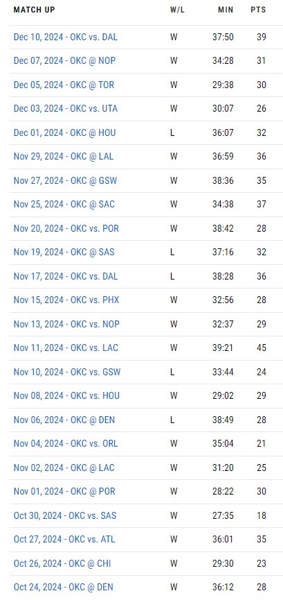This screenshot has width=283, height=600.
Task: View the Dec 01, 2024 OKC @ HOU game
Action: pos(64,132)
